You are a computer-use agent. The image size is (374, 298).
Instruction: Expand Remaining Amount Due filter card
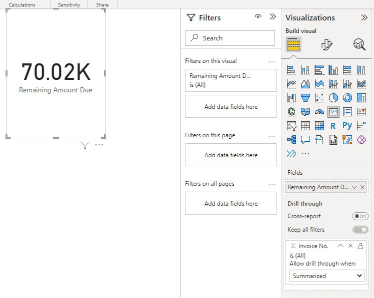231,80
